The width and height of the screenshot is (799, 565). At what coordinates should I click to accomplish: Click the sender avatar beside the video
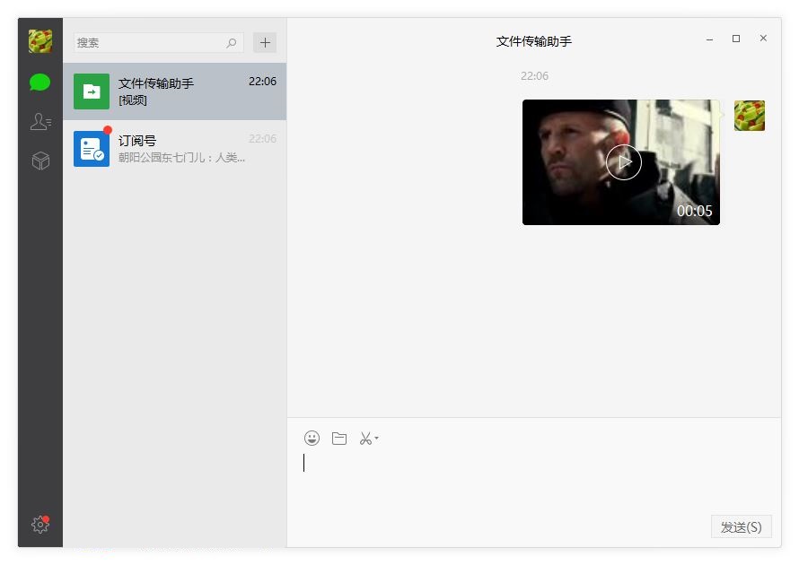[750, 116]
